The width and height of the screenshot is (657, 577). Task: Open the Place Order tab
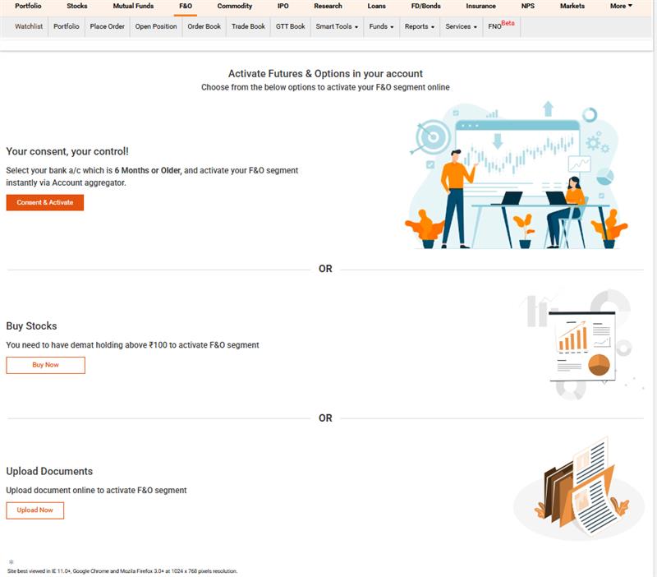coord(108,26)
